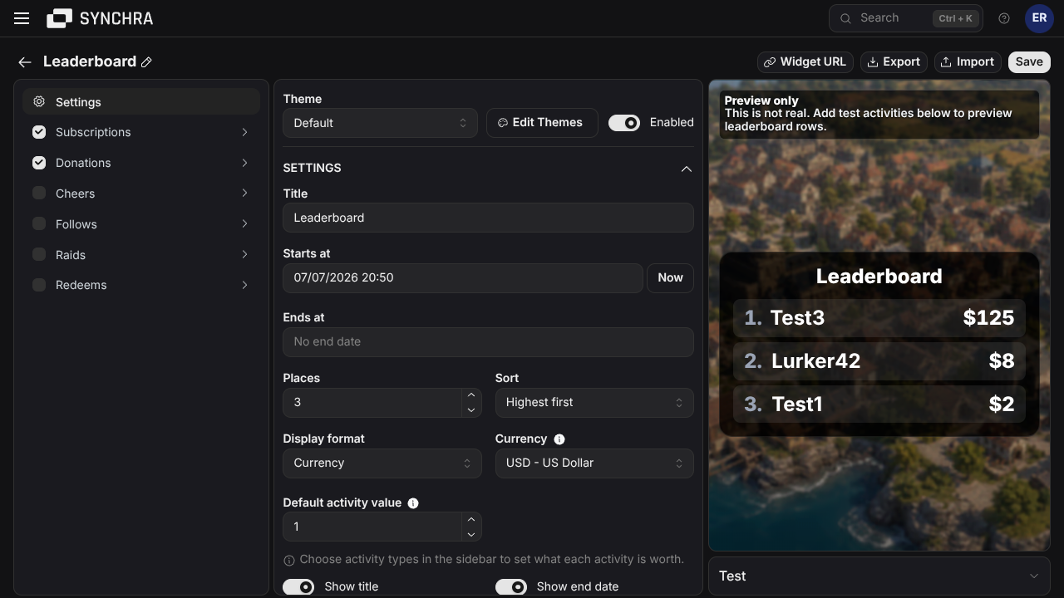The width and height of the screenshot is (1064, 598).
Task: Open the Redeems sidebar item
Action: pos(141,285)
